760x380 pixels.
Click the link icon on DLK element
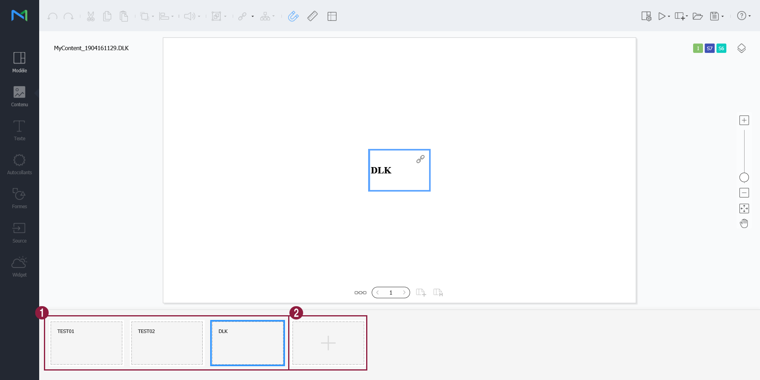tap(420, 159)
